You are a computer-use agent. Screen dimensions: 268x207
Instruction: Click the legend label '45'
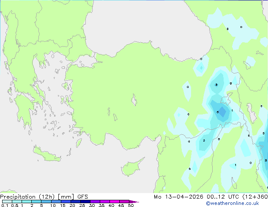[121, 205]
